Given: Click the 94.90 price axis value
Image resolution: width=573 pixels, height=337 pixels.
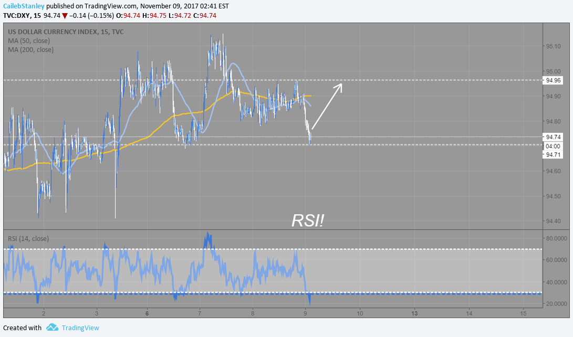Looking at the screenshot, I should pos(553,97).
